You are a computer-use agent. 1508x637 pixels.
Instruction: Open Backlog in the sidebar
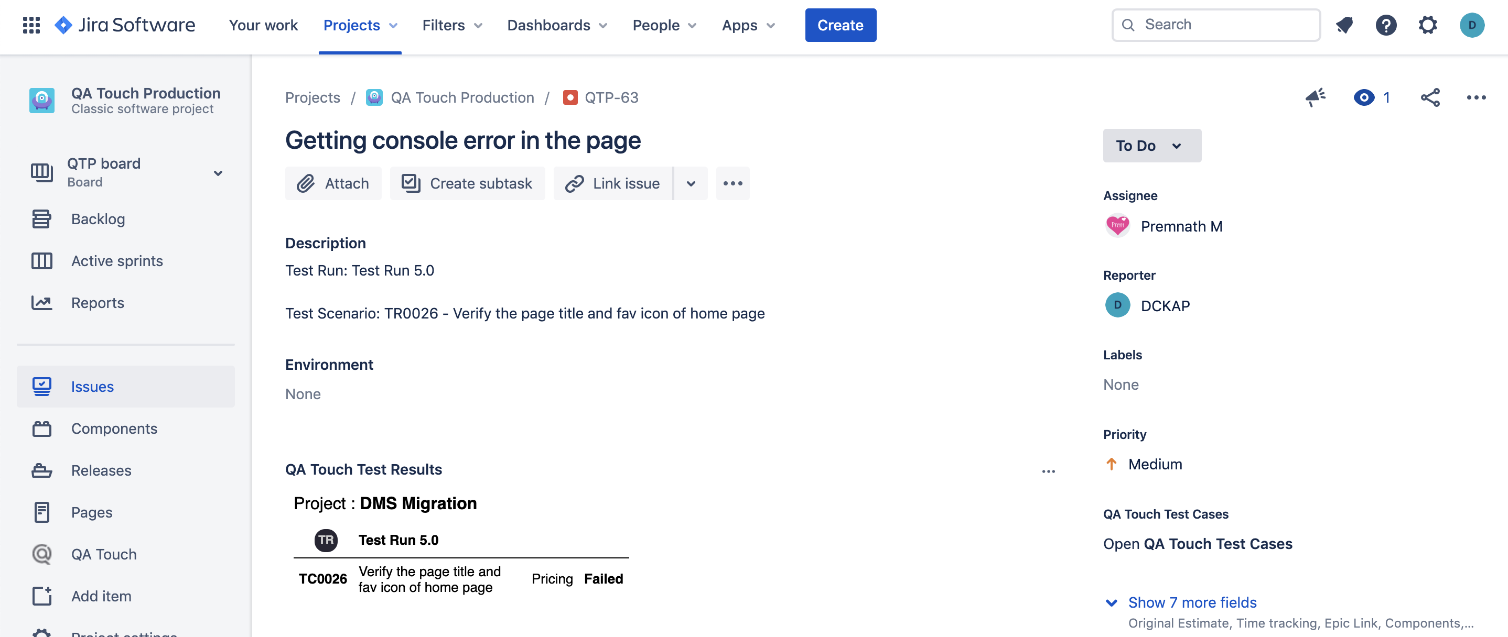tap(126, 219)
